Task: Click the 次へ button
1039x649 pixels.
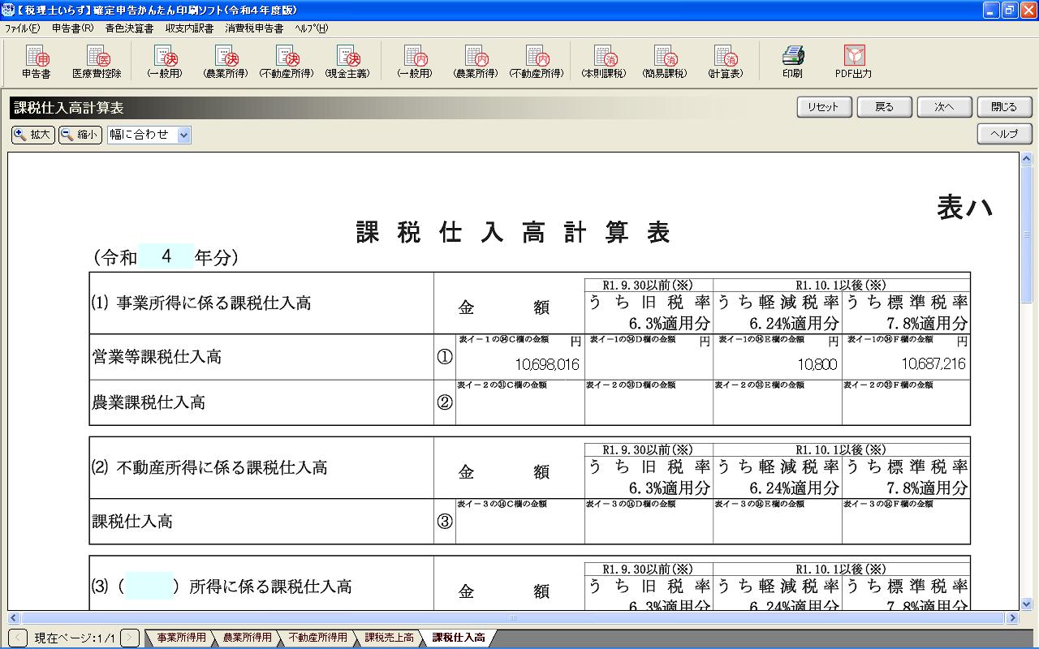Action: click(x=944, y=107)
